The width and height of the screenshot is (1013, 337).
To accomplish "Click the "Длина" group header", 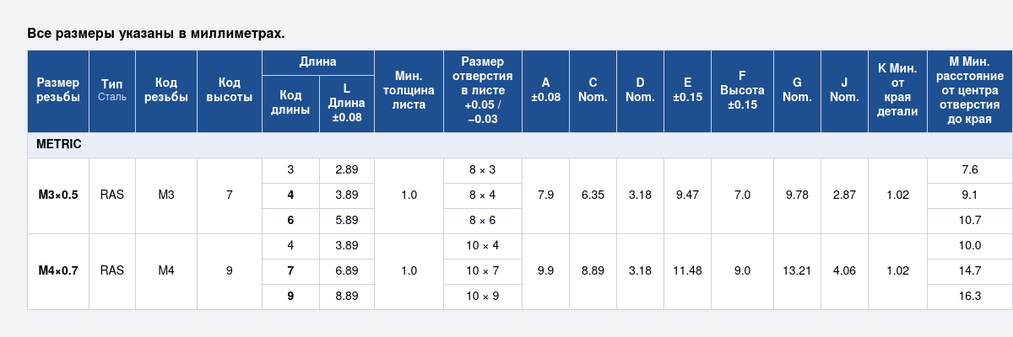I will tap(317, 62).
